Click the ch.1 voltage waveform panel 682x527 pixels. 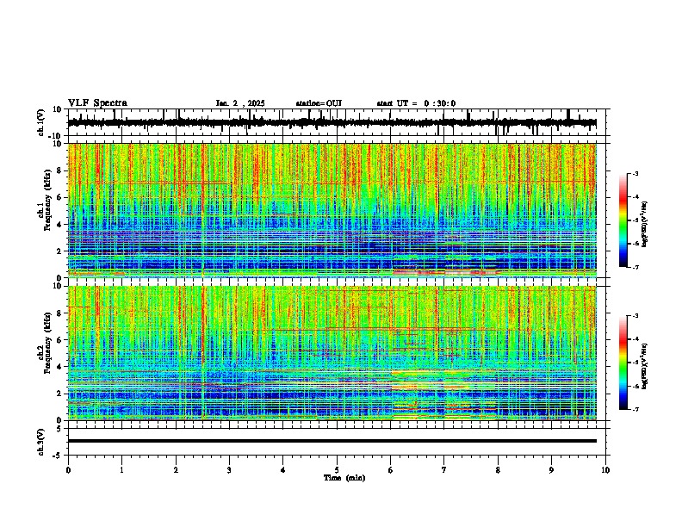click(x=337, y=122)
